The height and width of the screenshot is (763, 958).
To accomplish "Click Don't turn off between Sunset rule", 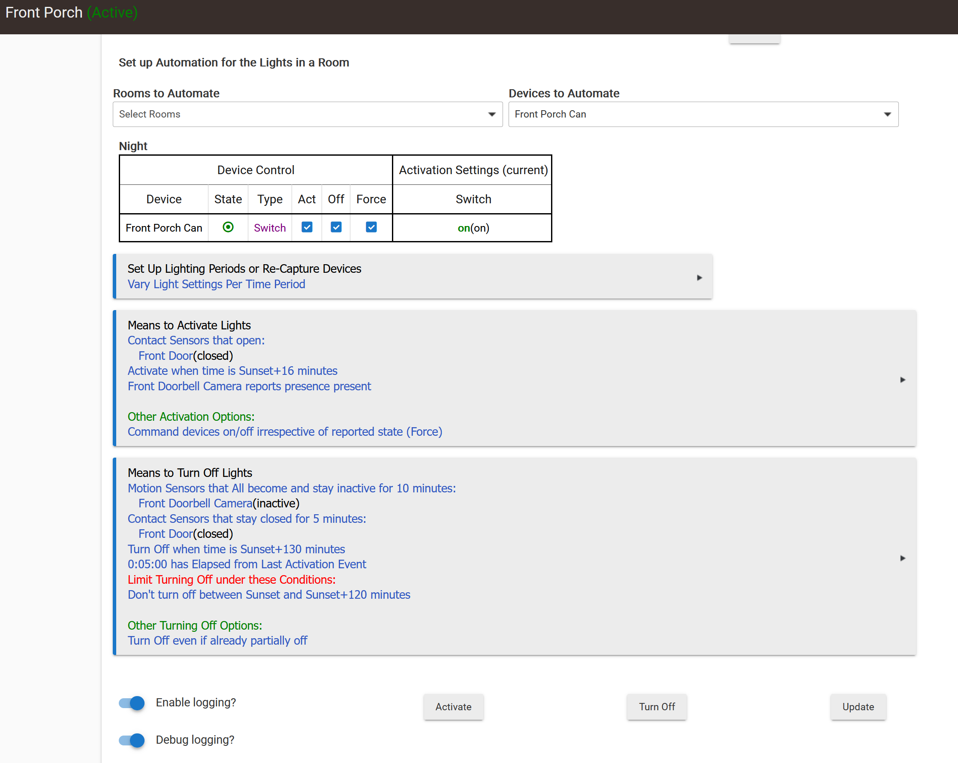I will click(x=269, y=594).
